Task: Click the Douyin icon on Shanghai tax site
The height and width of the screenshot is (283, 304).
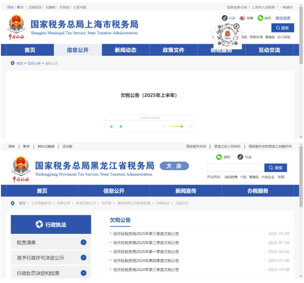Action: [225, 18]
